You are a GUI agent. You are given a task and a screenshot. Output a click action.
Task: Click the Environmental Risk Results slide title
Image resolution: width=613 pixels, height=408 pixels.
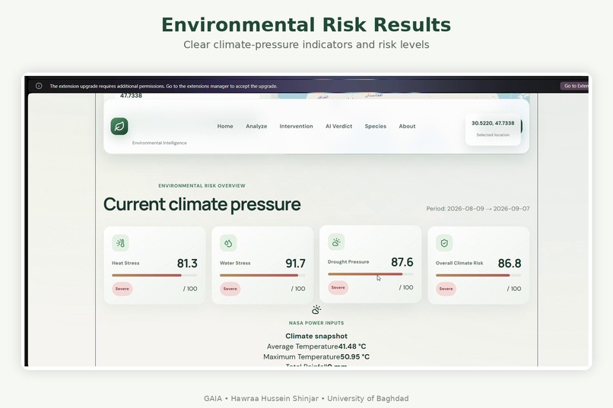tap(306, 24)
